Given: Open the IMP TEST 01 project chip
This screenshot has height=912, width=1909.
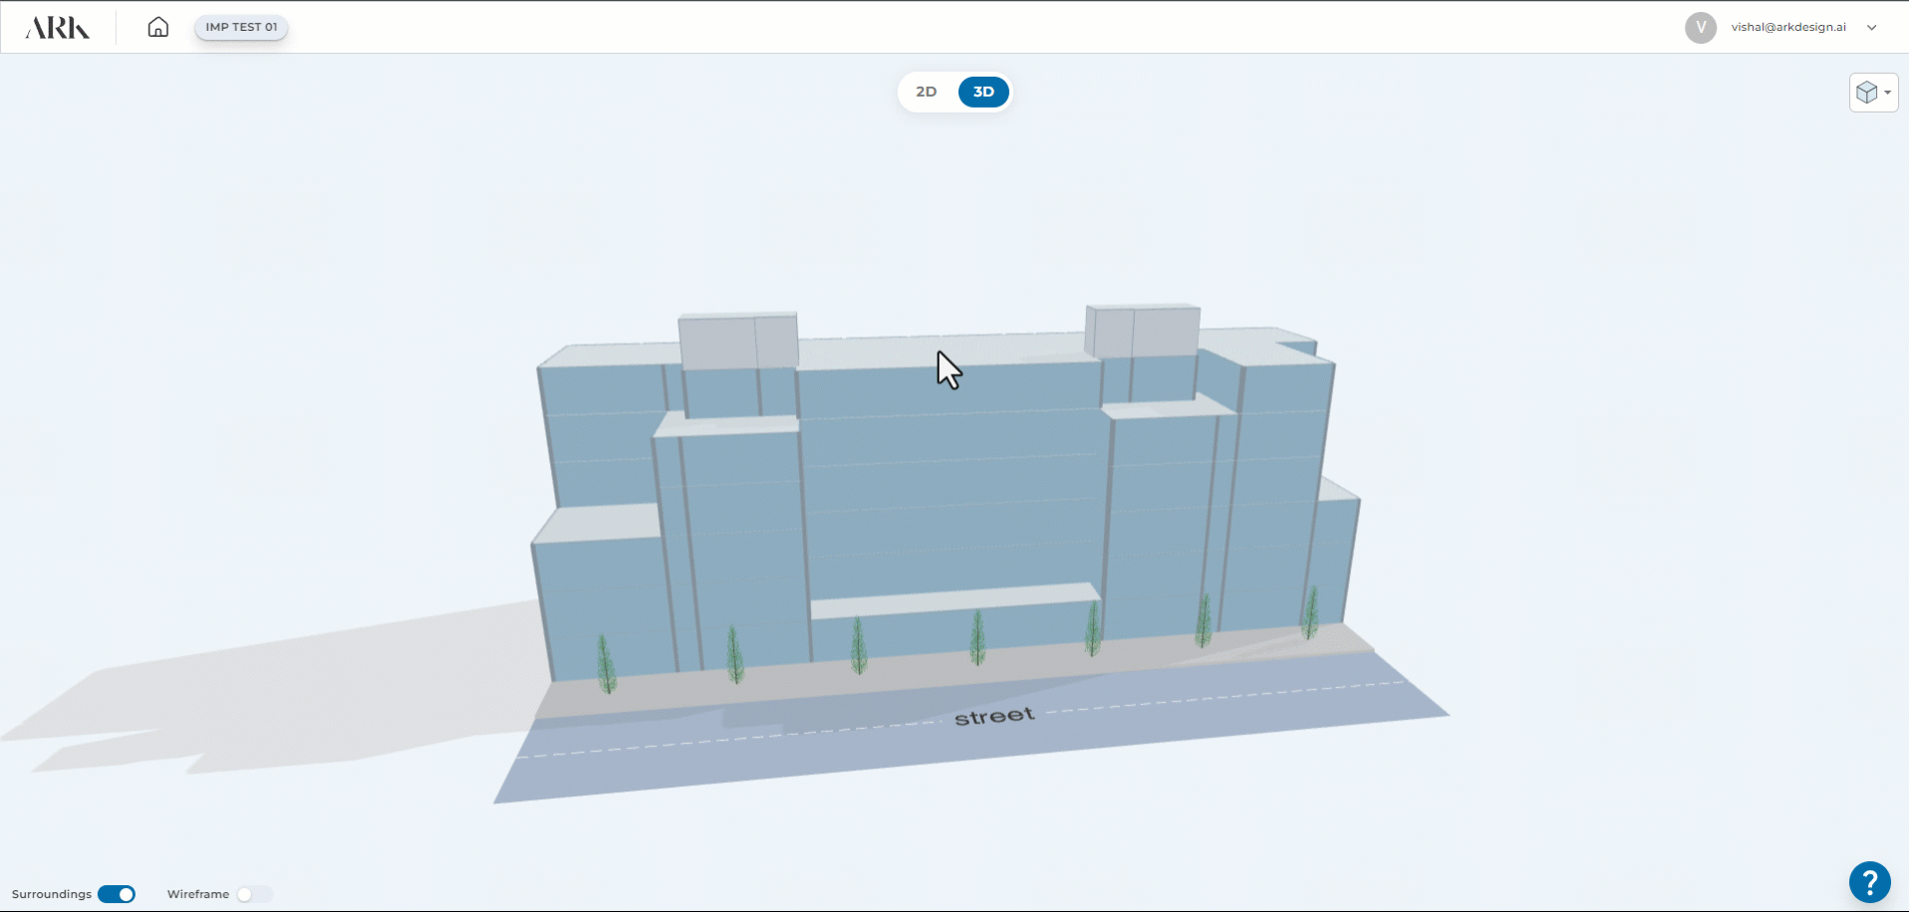Looking at the screenshot, I should click(241, 27).
